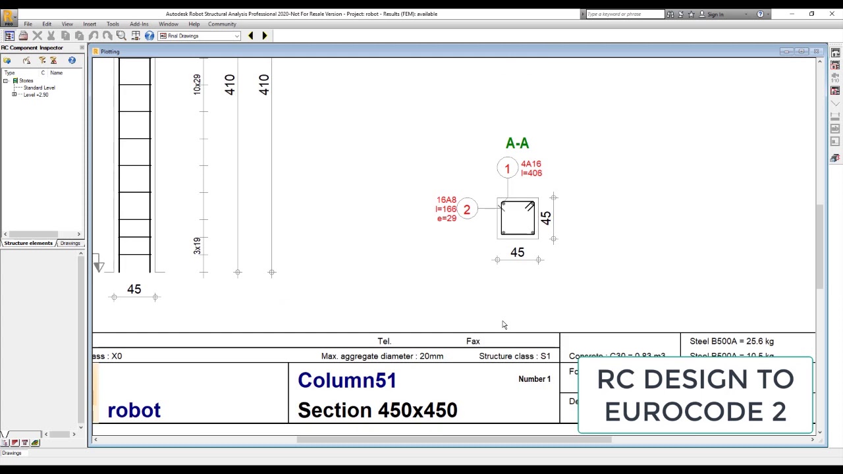Click first right-sidebar page layout icon

(835, 53)
